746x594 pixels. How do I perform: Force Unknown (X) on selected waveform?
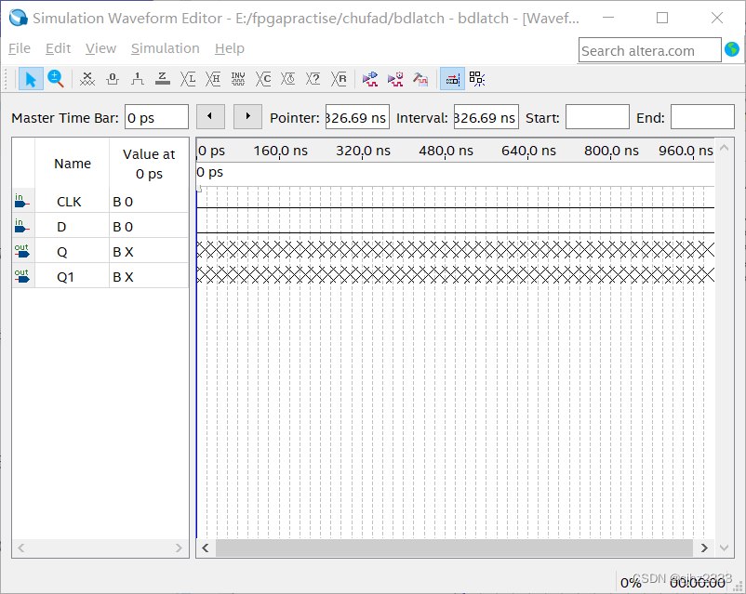click(x=87, y=79)
